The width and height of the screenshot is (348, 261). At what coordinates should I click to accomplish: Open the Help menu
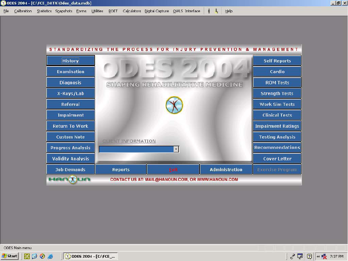tap(229, 11)
